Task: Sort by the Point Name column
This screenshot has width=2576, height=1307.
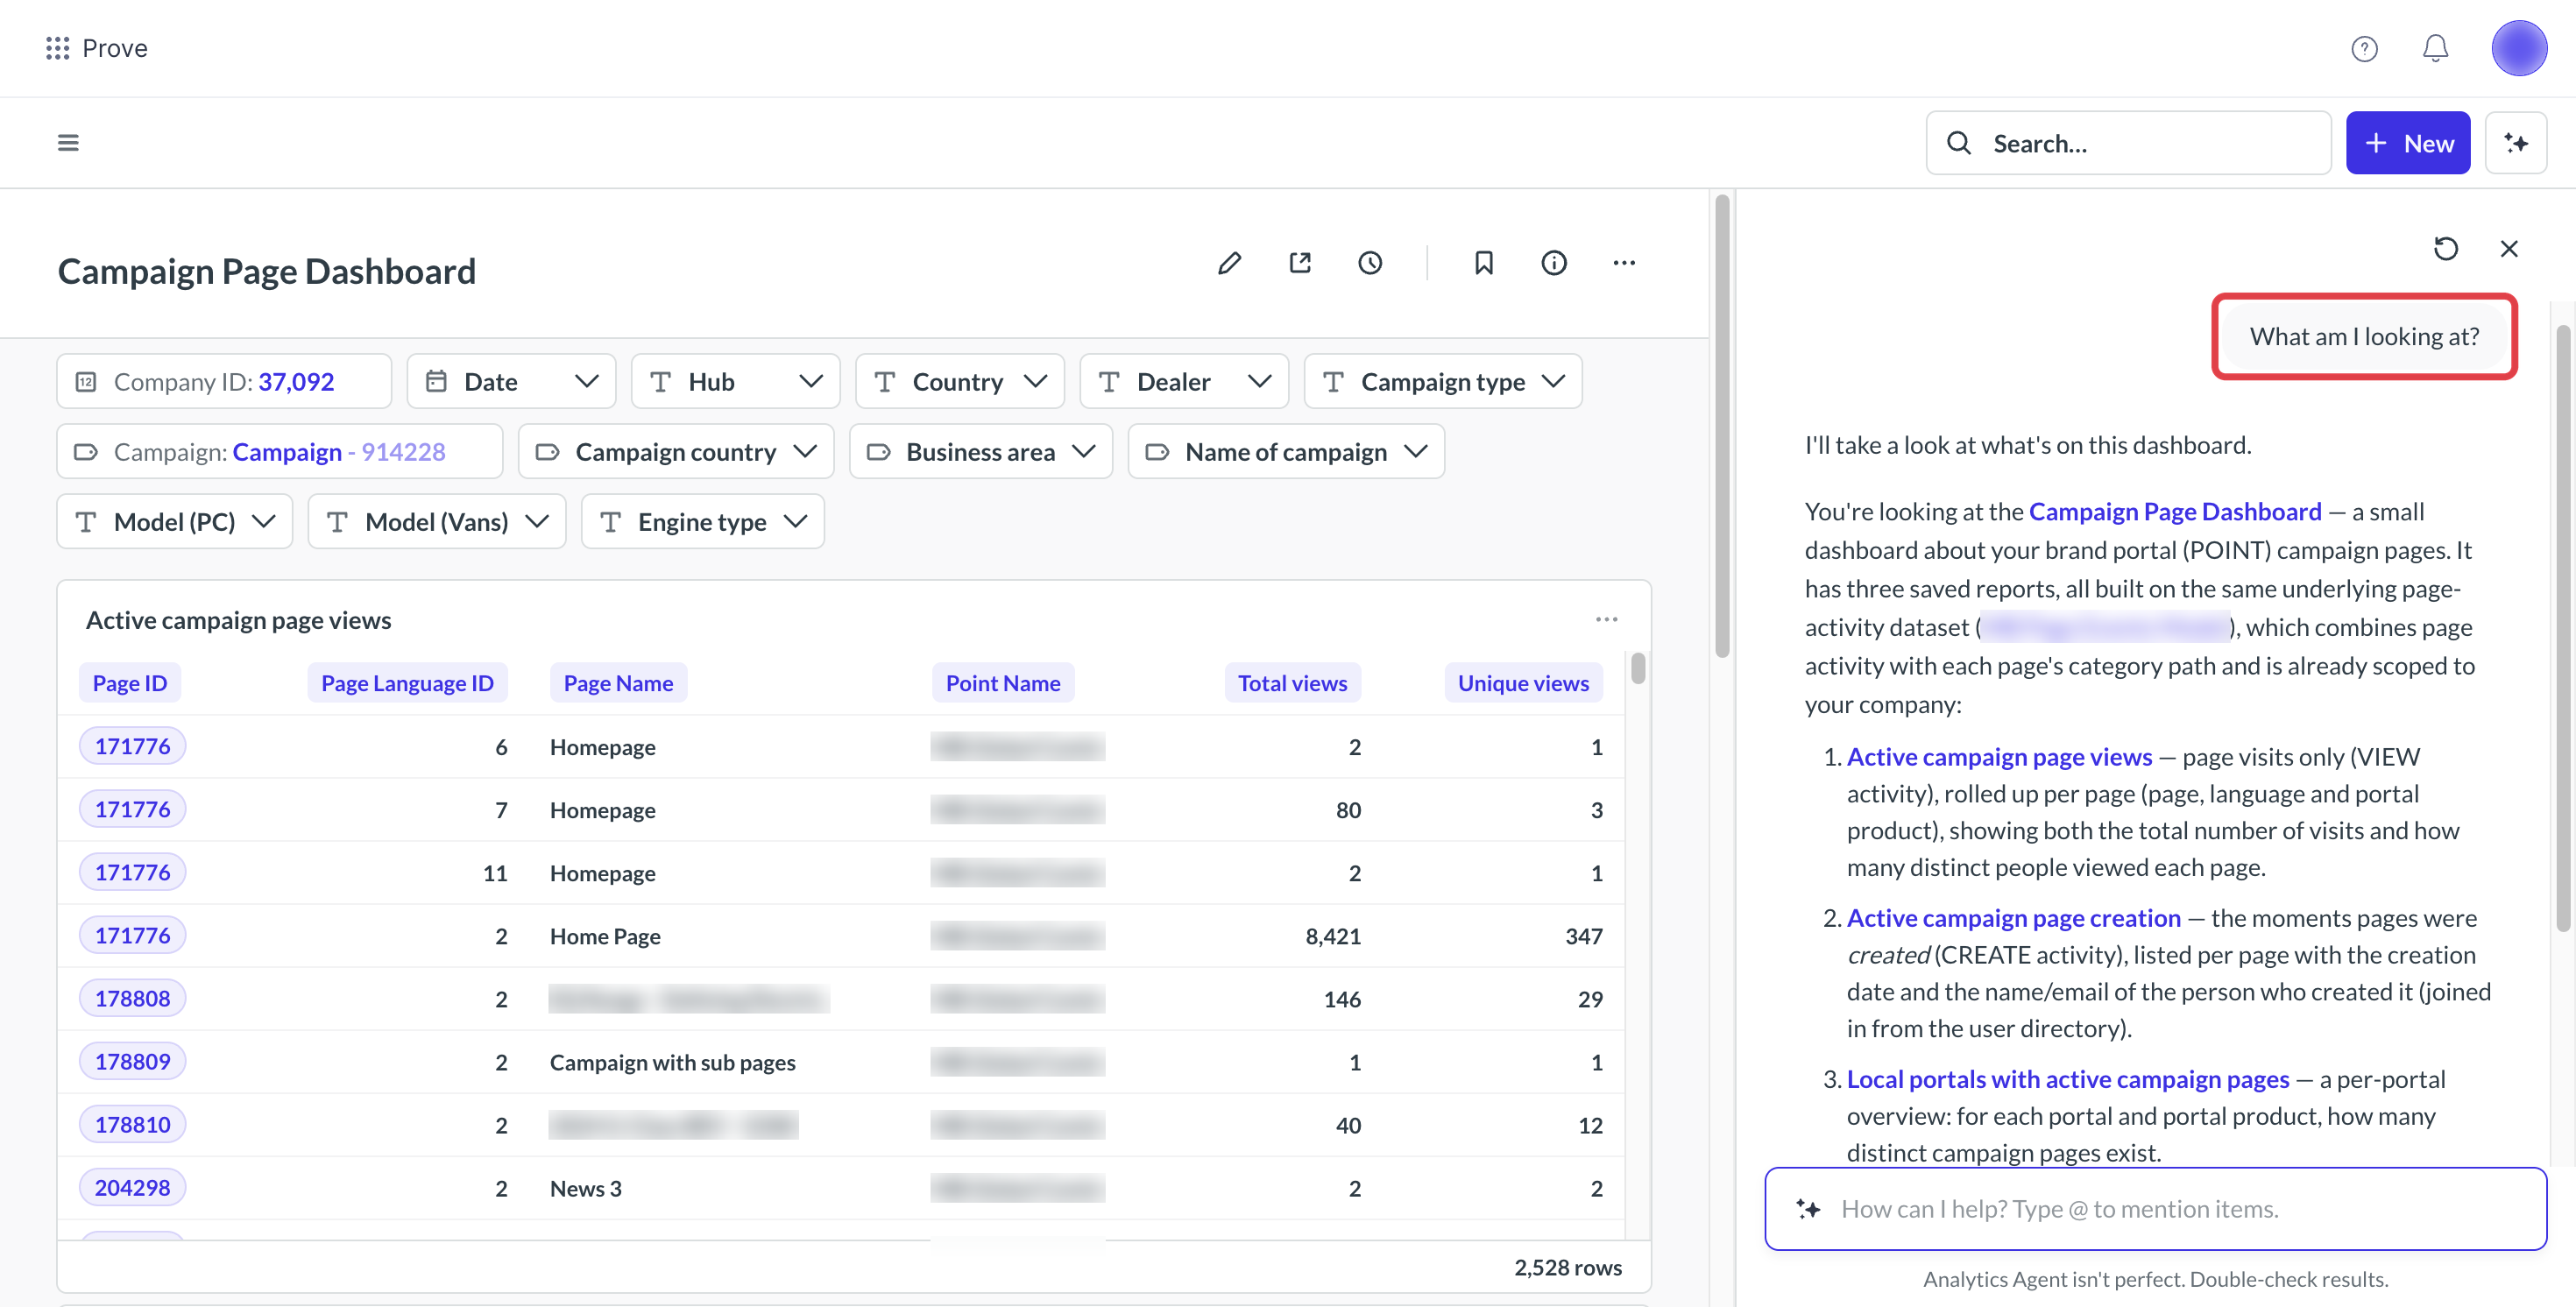Action: click(x=1003, y=683)
